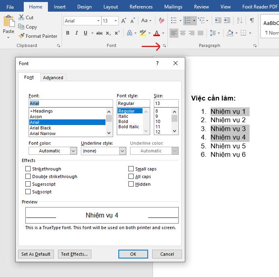Viewport: 279px width, 277px height.
Task: Tick the Hidden effect checkbox
Action: click(131, 184)
